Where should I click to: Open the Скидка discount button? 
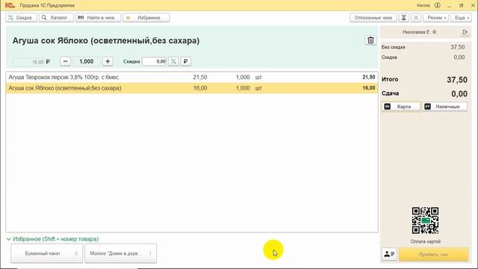pyautogui.click(x=21, y=18)
